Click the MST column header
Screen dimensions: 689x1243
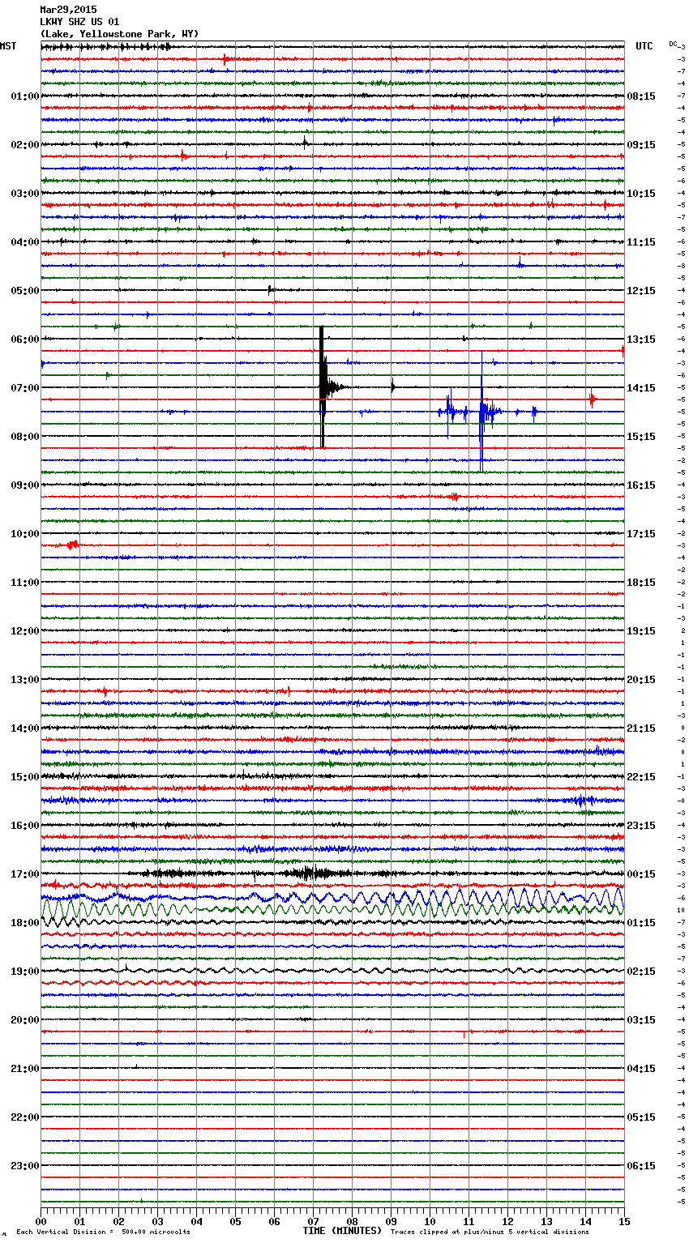(8, 46)
